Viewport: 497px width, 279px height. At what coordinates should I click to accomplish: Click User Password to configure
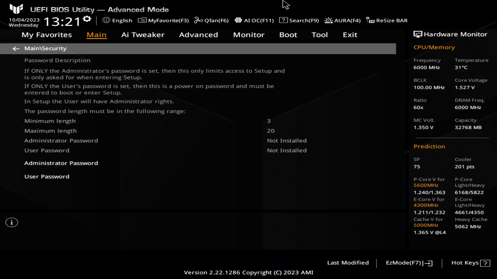tap(46, 176)
